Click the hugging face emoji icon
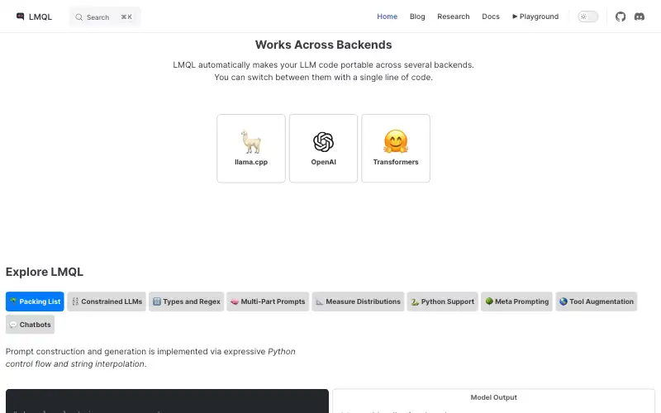This screenshot has height=413, width=661. pyautogui.click(x=396, y=141)
